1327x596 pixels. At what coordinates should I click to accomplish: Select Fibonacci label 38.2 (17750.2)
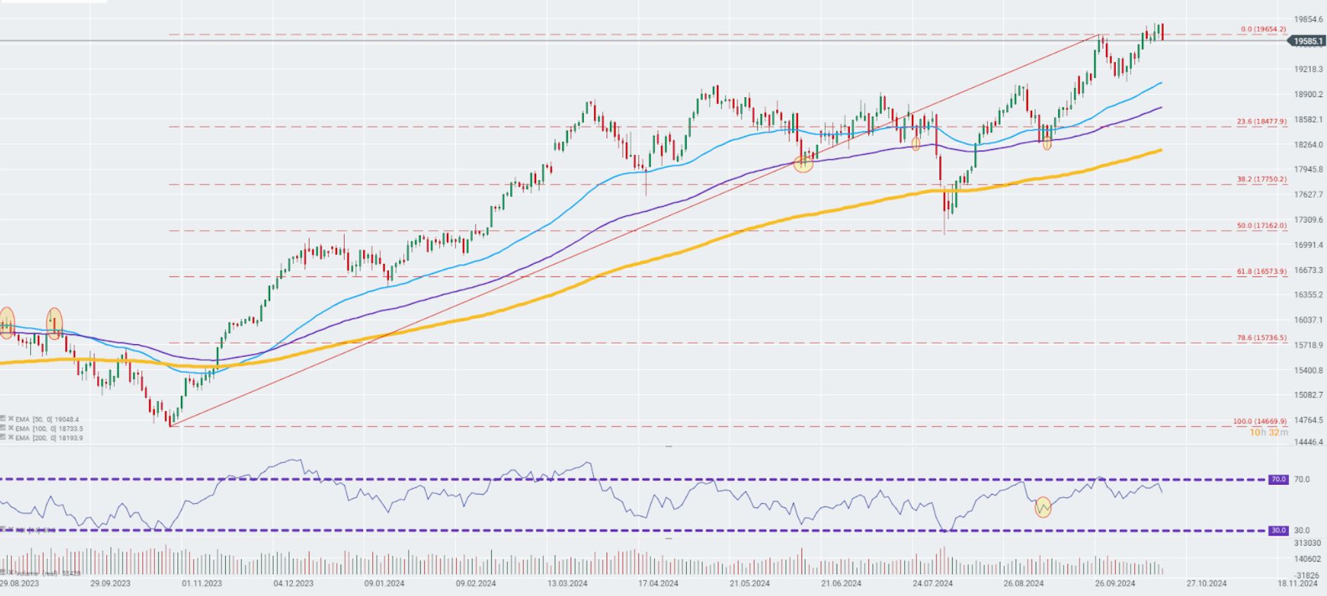(x=1262, y=179)
